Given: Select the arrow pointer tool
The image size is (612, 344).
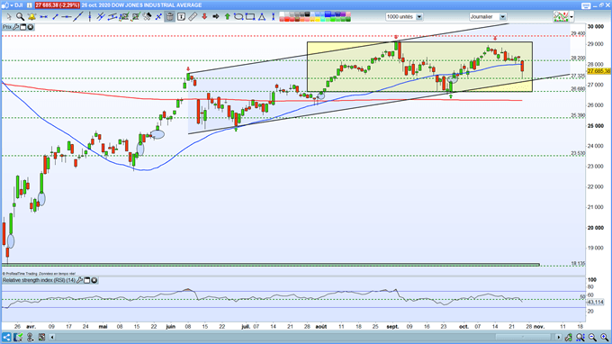Looking at the screenshot, I should pyautogui.click(x=9, y=17).
